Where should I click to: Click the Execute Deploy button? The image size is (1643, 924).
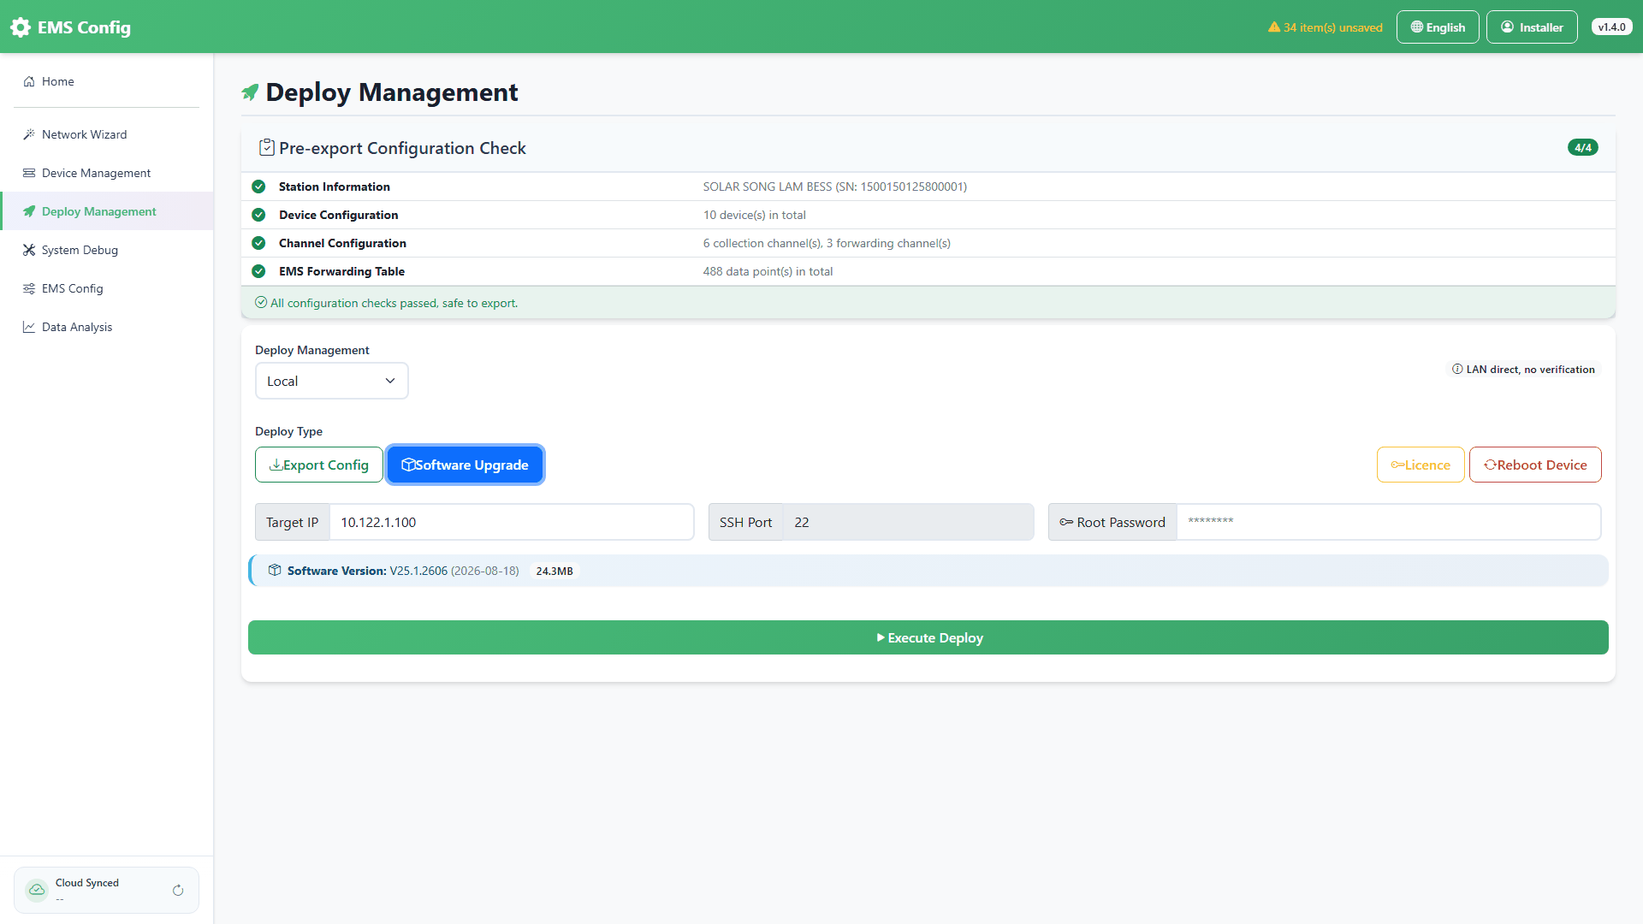point(928,637)
